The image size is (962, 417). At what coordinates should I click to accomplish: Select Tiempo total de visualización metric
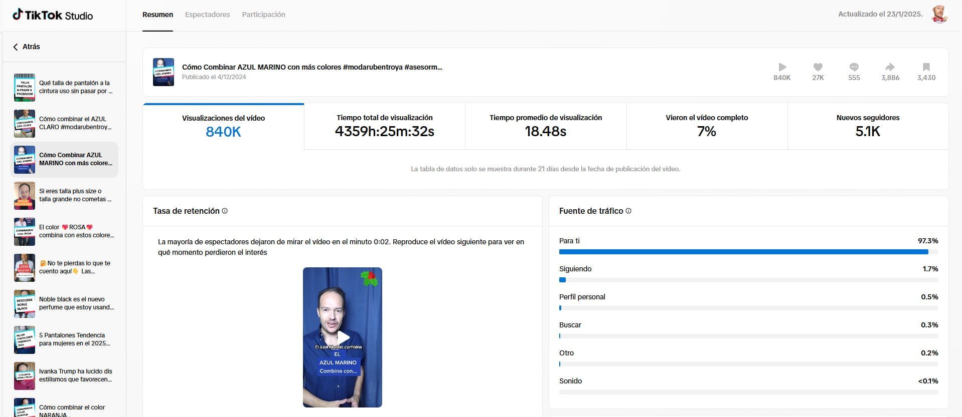click(384, 126)
